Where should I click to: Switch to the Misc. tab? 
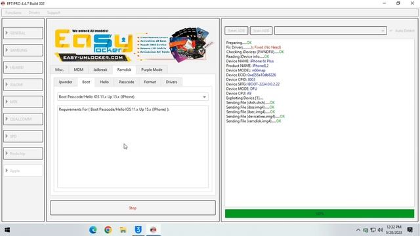pyautogui.click(x=60, y=69)
